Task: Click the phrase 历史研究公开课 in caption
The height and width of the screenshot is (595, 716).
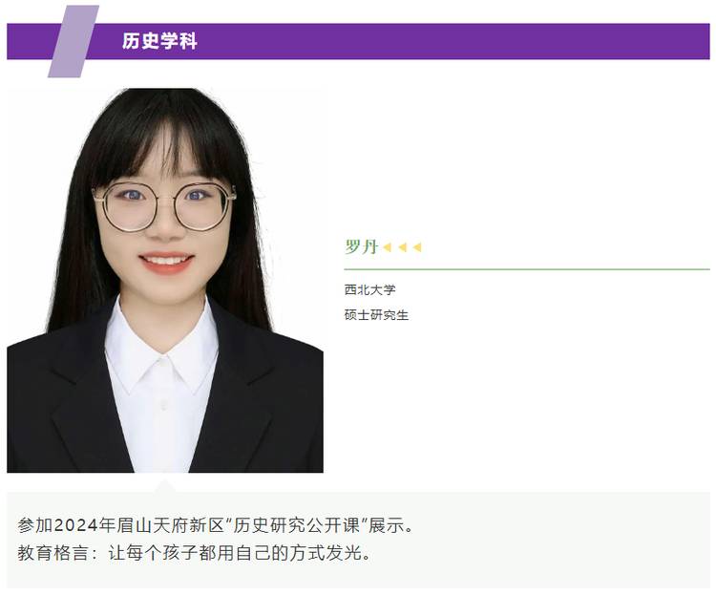Action: point(297,525)
